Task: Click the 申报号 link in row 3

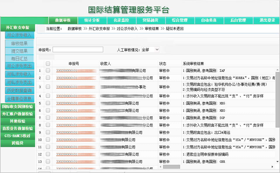Action: click(76, 87)
